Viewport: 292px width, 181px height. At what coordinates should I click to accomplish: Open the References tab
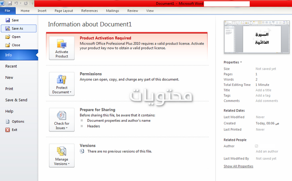tap(89, 11)
